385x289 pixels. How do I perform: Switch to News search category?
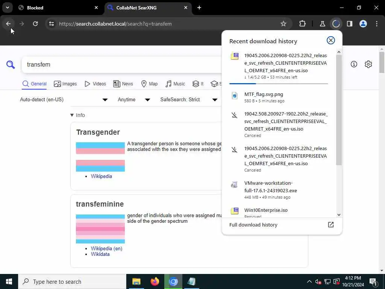(123, 84)
